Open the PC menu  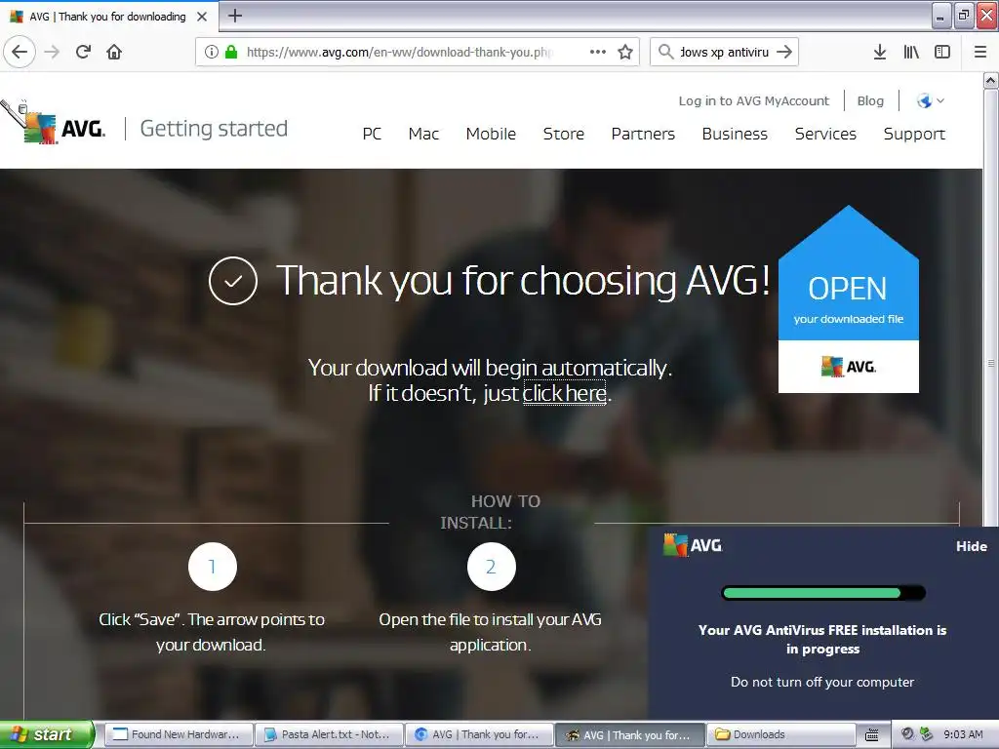(372, 134)
